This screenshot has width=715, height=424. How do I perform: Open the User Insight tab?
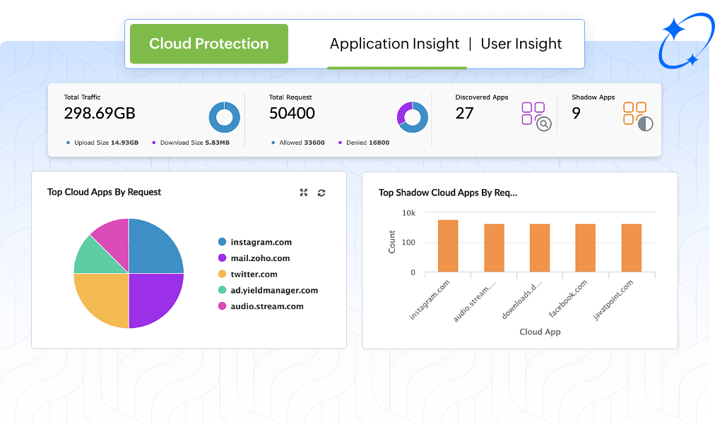click(x=521, y=44)
